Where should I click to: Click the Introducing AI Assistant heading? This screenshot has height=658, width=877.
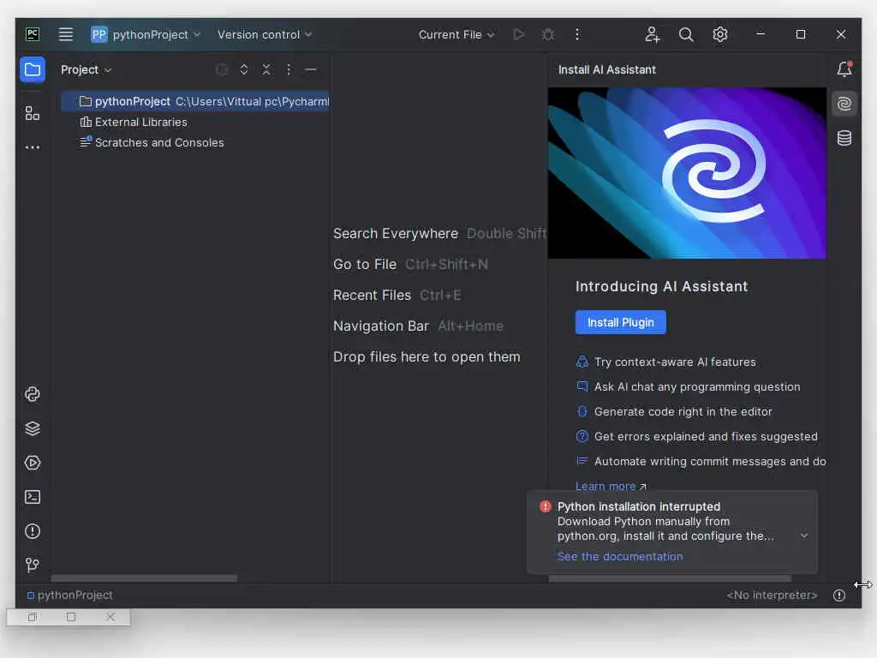pyautogui.click(x=661, y=286)
